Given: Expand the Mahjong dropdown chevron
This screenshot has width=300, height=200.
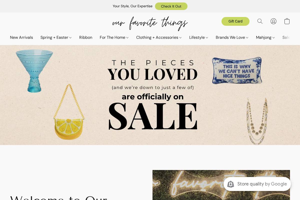Looking at the screenshot, I should point(273,38).
